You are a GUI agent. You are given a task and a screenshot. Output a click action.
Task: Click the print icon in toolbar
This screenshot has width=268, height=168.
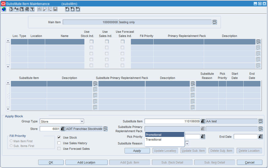pyautogui.click(x=27, y=9)
